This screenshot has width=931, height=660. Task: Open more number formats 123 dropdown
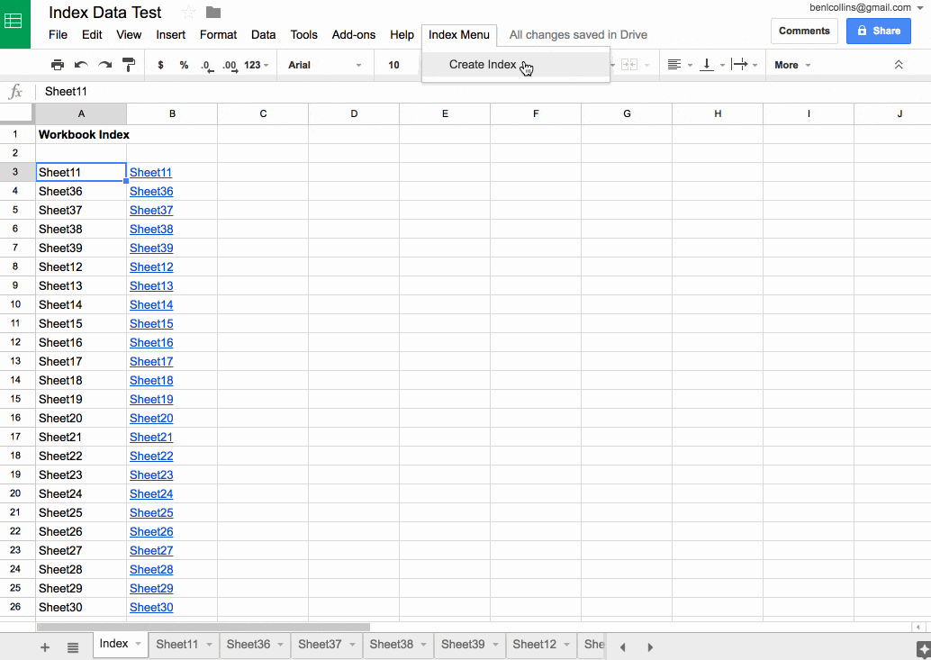click(x=256, y=66)
